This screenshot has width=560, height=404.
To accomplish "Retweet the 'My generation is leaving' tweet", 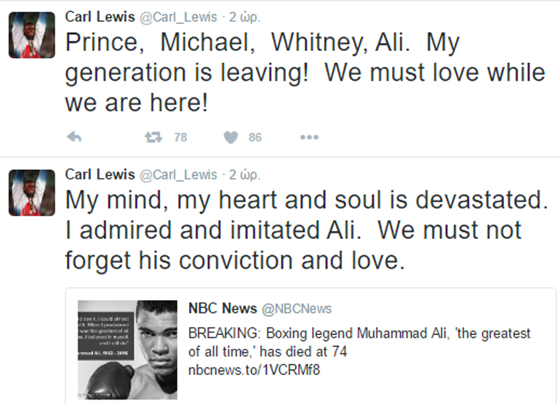I will tap(153, 137).
